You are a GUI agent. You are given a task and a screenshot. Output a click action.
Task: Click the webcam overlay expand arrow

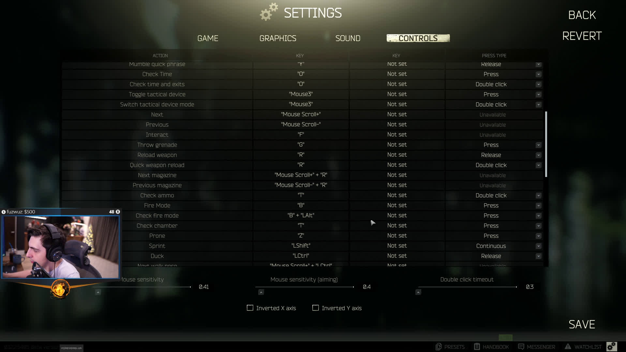tap(98, 292)
